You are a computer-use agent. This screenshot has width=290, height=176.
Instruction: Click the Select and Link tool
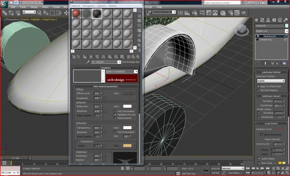point(5,13)
